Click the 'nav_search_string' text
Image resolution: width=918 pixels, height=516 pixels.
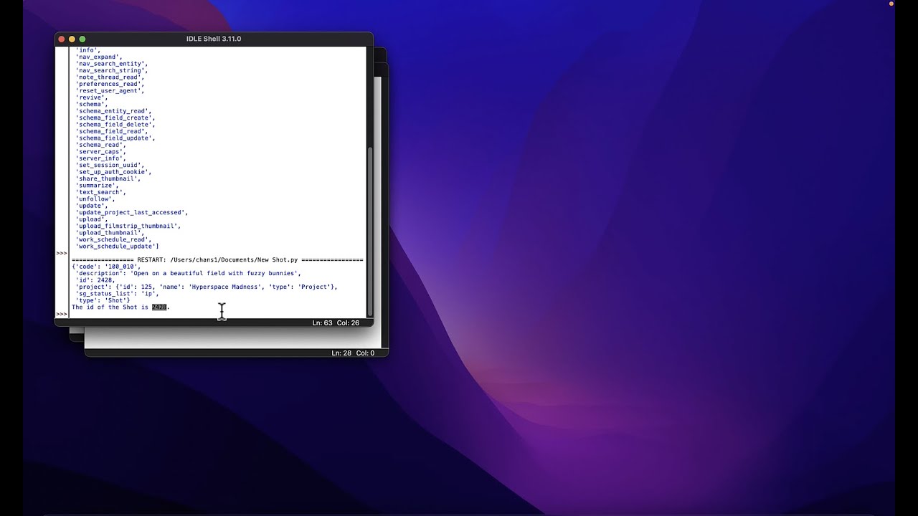[x=112, y=71]
